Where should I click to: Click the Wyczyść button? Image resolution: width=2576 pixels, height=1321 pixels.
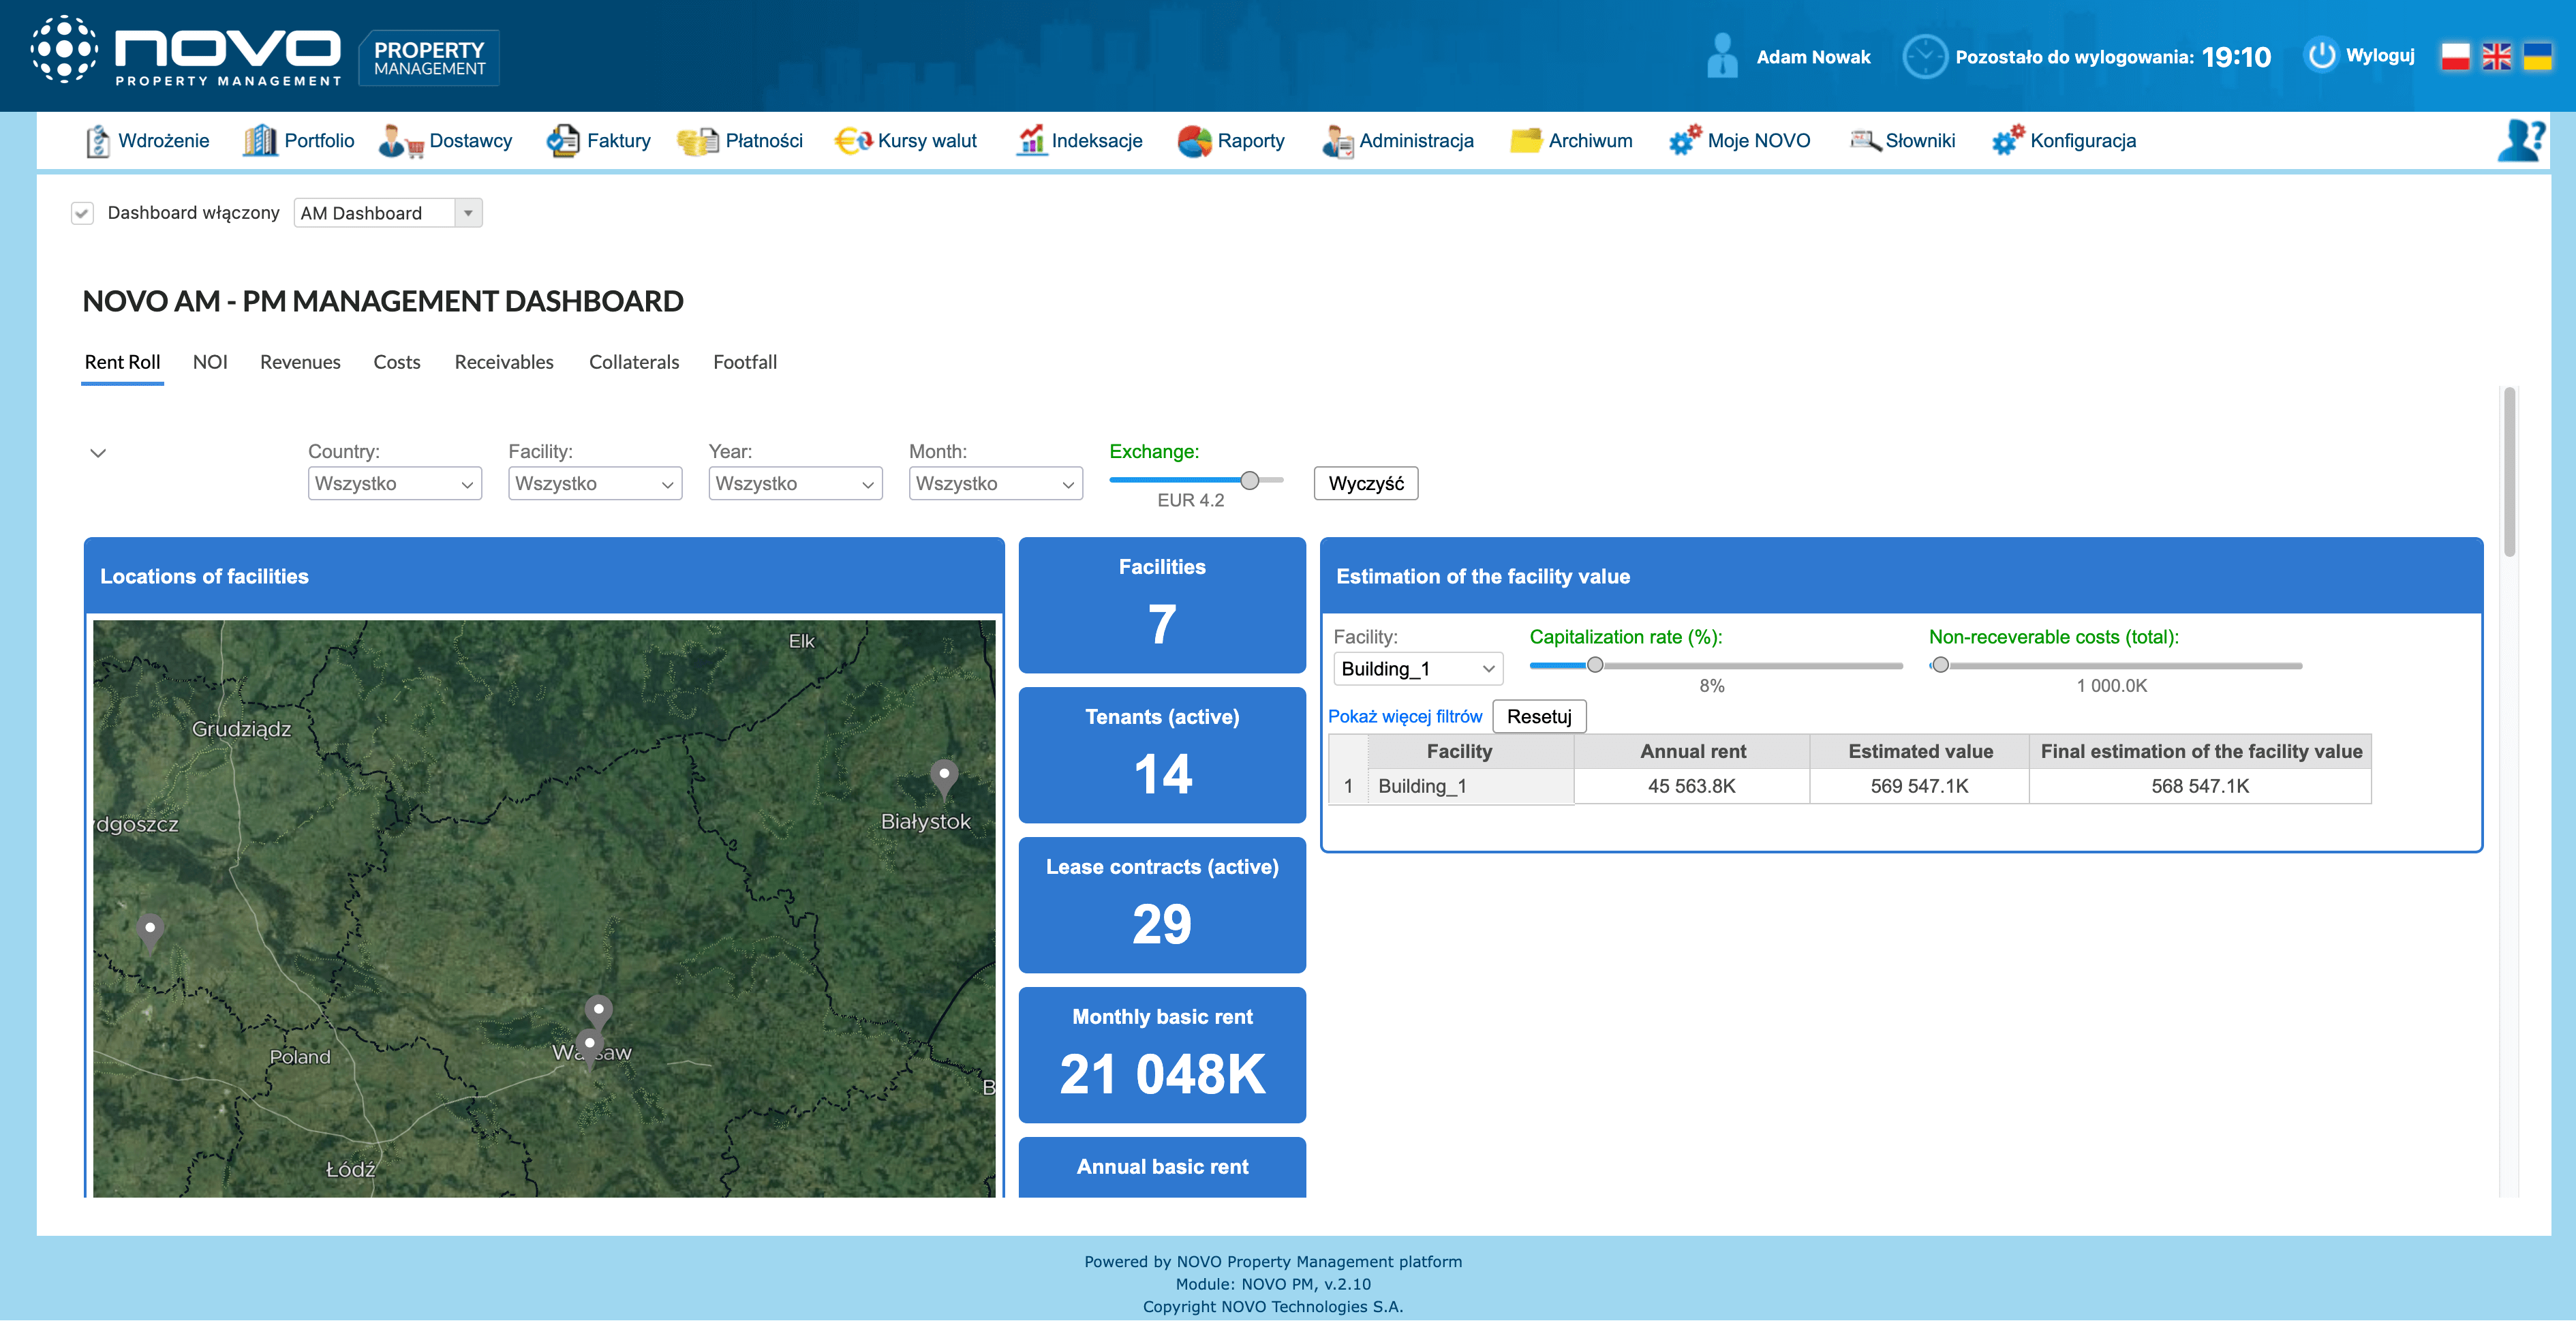tap(1365, 484)
